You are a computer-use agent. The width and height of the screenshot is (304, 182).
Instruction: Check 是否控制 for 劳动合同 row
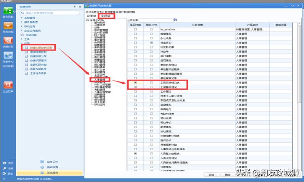[135, 118]
